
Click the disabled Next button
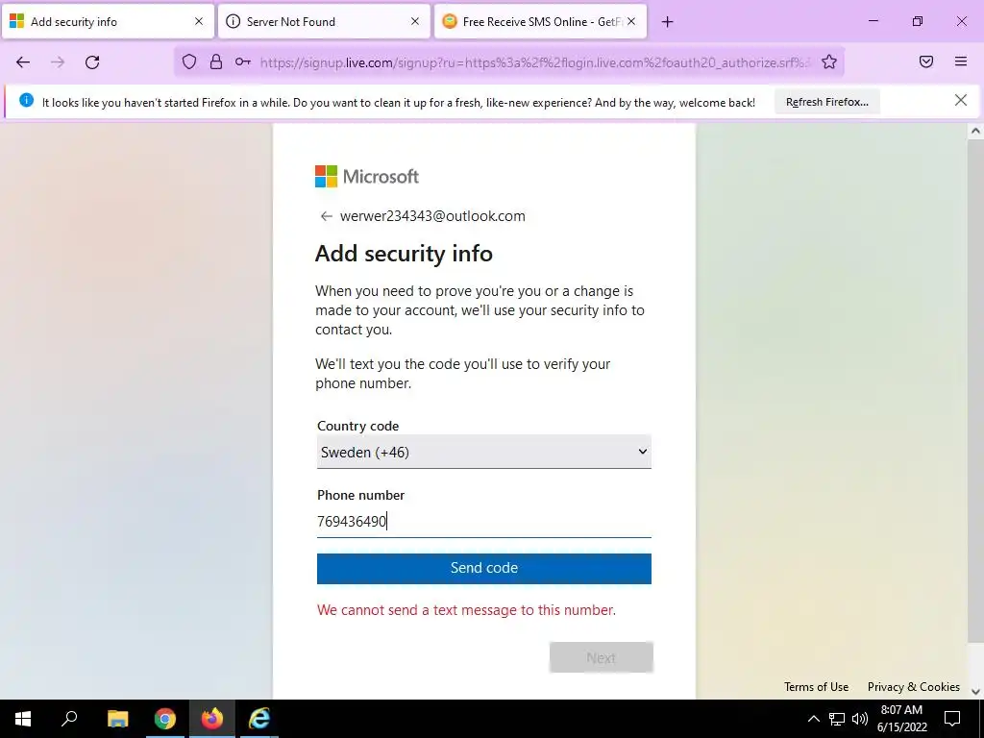coord(602,657)
